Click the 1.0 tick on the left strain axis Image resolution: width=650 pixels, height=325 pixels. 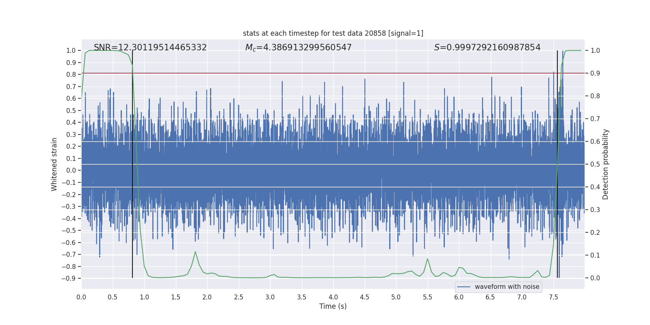point(71,50)
